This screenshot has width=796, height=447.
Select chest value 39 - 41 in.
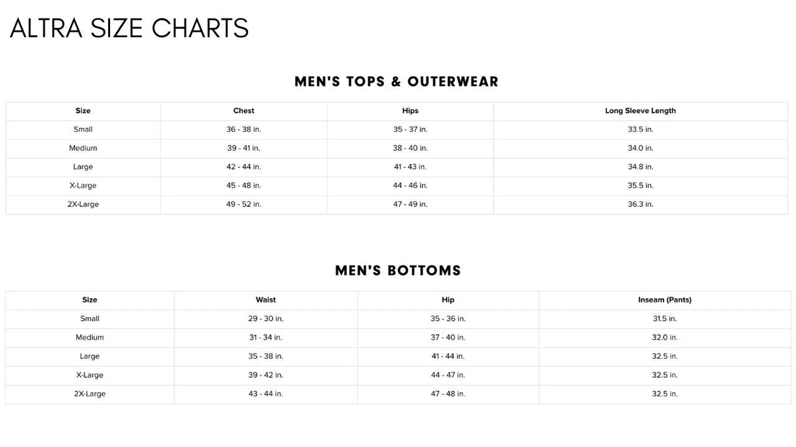243,148
